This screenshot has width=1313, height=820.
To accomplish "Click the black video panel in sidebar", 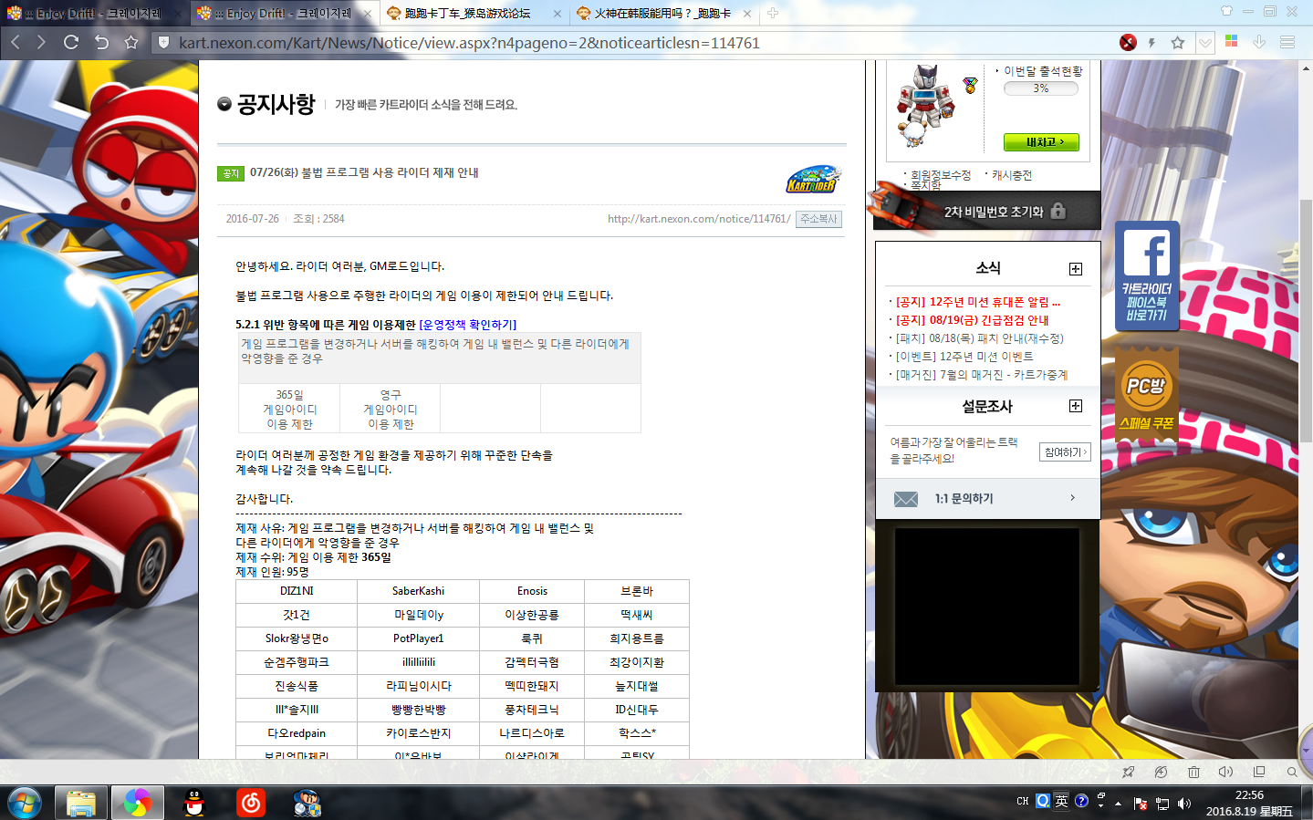I will 987,606.
